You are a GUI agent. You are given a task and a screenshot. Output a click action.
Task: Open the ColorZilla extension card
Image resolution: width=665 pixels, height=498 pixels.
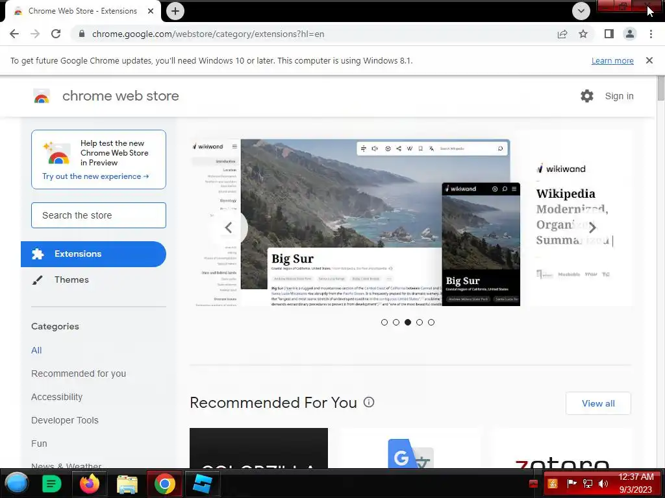(258, 448)
